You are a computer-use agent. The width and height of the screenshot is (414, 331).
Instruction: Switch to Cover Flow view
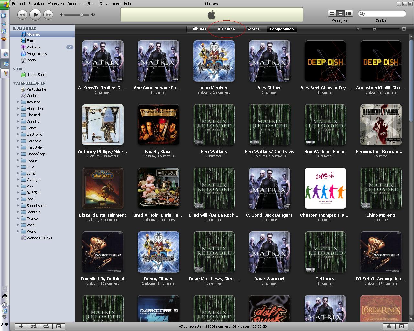pyautogui.click(x=349, y=13)
